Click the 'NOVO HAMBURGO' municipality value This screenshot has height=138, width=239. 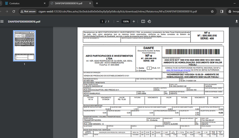(x=92, y=93)
